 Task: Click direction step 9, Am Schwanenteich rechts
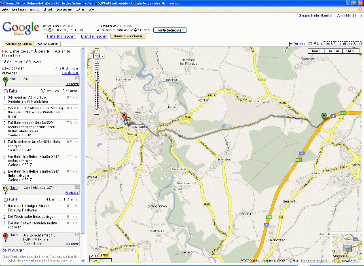coord(41,225)
